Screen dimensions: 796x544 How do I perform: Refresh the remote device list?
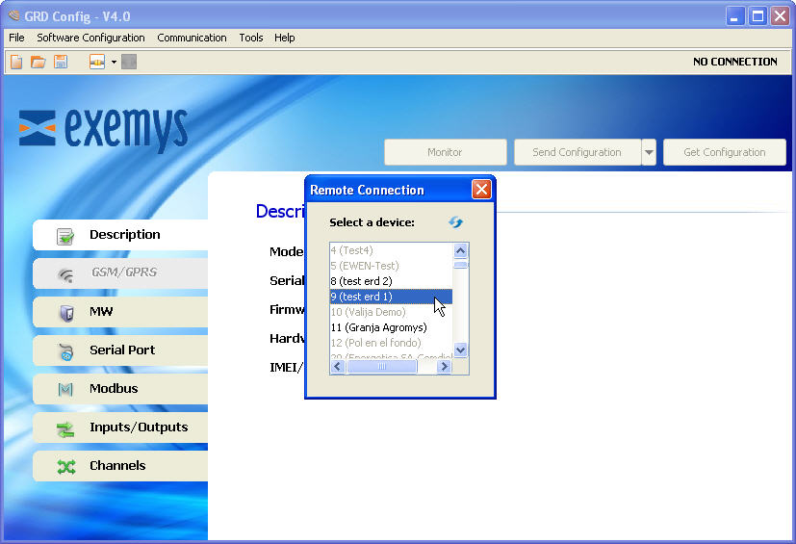[455, 222]
